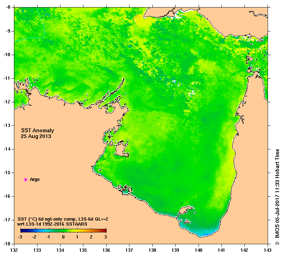
Task: Click the longitude axis label '136'
Action: click(x=106, y=250)
